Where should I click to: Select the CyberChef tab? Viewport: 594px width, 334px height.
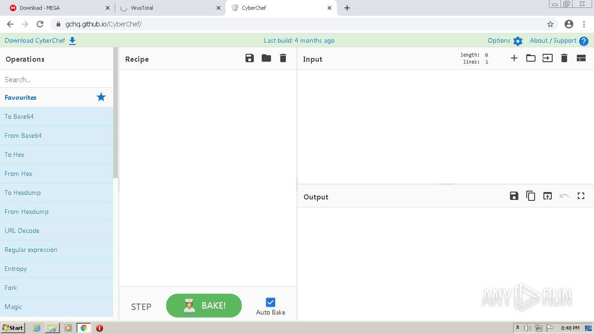click(281, 8)
